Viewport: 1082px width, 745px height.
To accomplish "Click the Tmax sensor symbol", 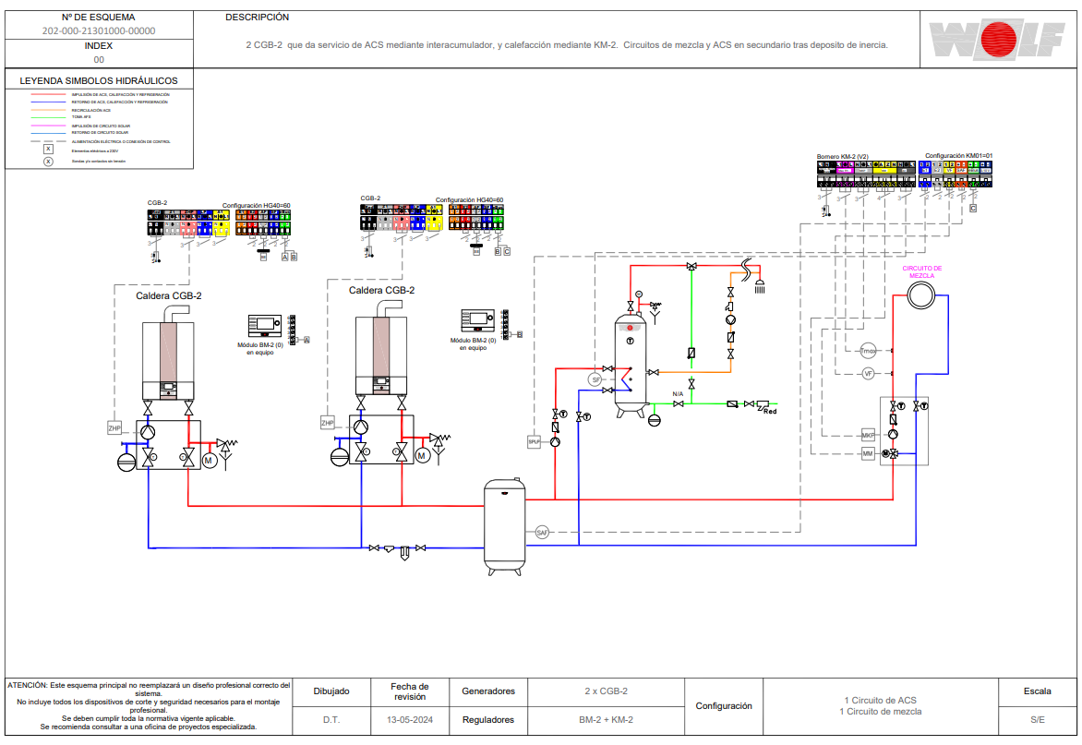I will 868,351.
